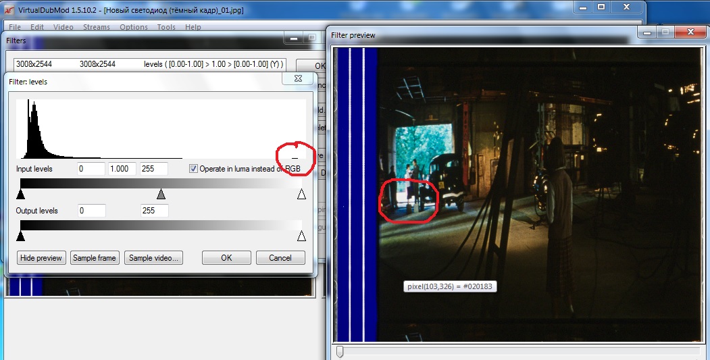This screenshot has width=710, height=360.
Task: Click the Filter preview position slider thumb
Action: pos(340,351)
